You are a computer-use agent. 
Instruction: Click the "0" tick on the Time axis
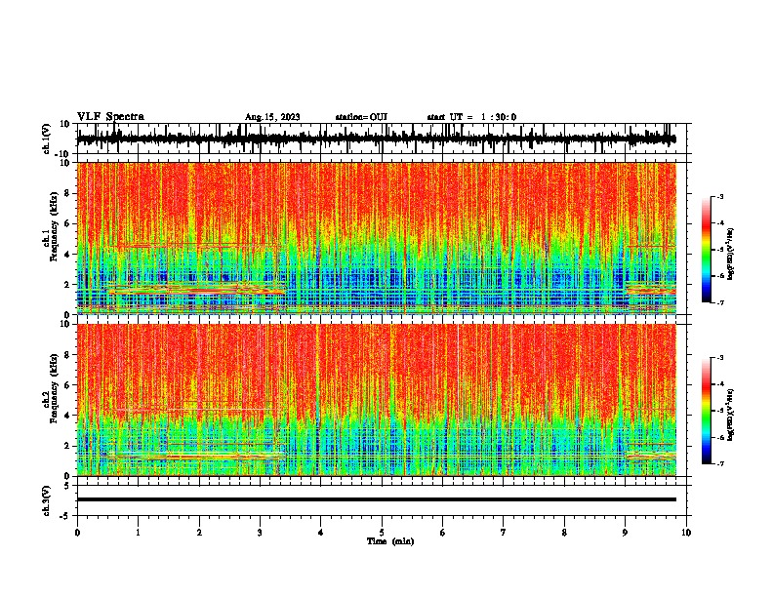click(x=77, y=533)
